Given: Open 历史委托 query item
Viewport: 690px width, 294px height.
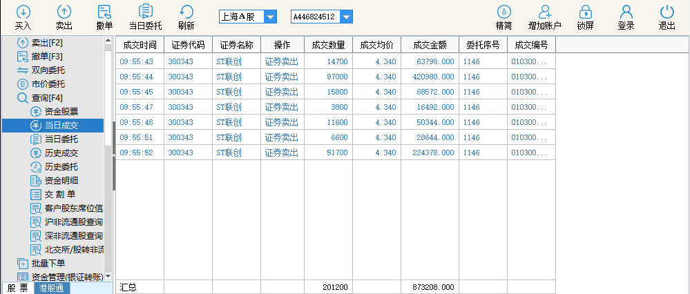Looking at the screenshot, I should point(52,167).
